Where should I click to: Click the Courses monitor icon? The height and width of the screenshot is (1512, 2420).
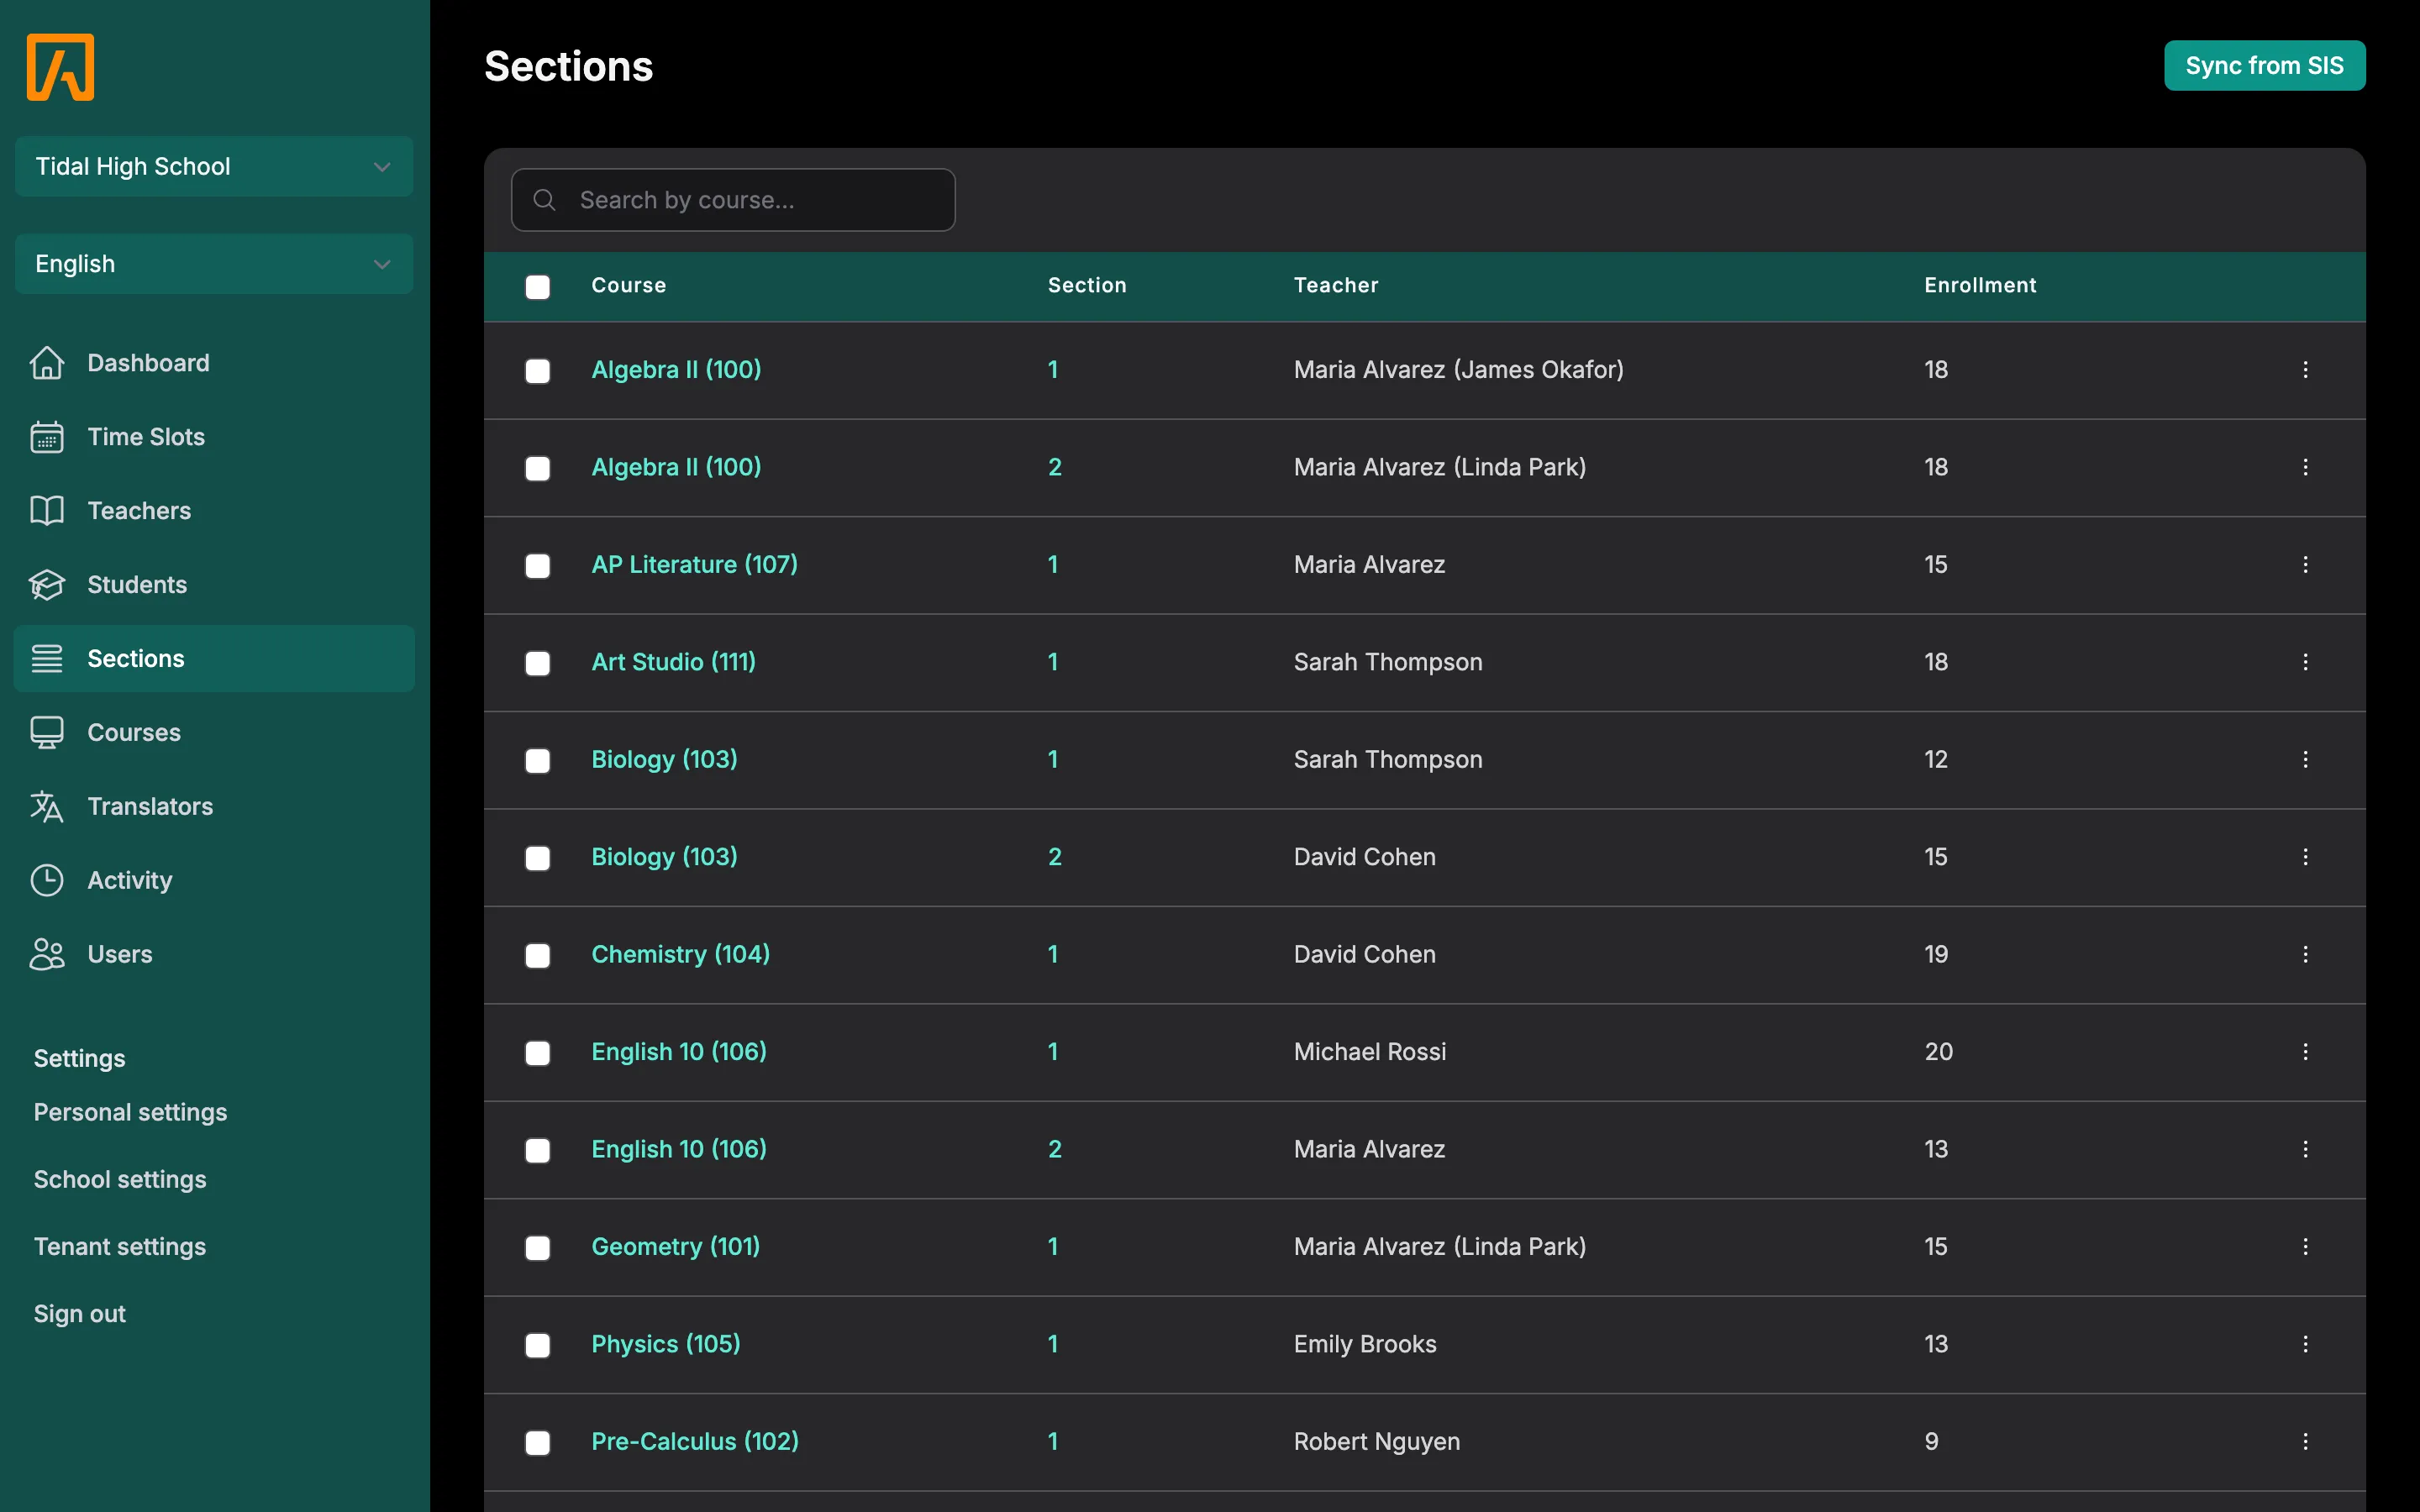click(x=47, y=733)
